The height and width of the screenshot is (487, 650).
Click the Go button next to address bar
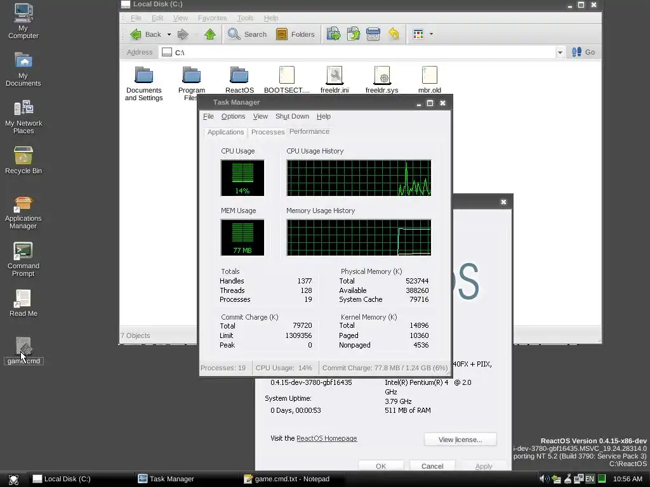583,52
